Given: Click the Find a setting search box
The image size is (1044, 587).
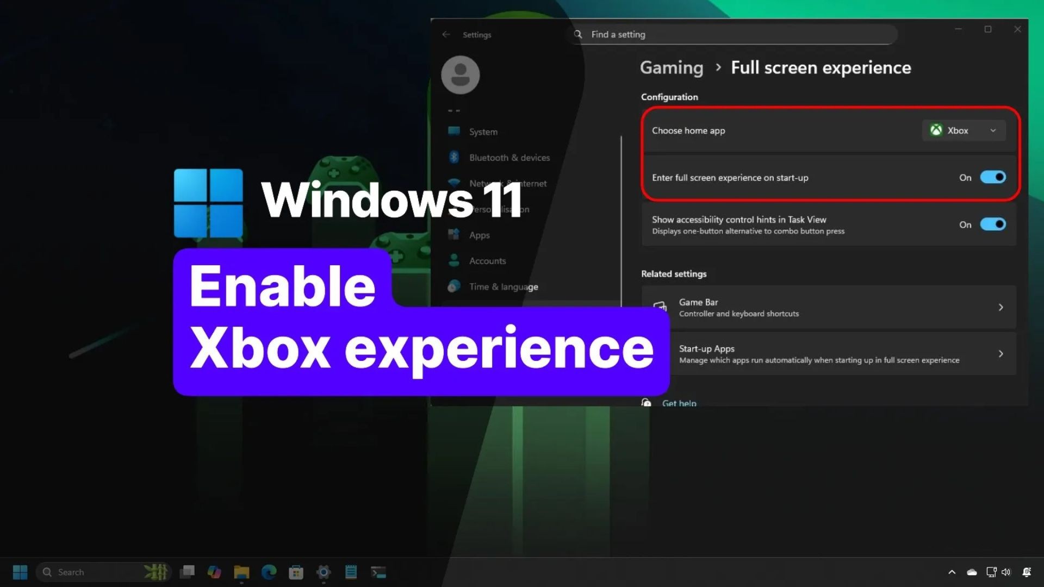Looking at the screenshot, I should click(729, 34).
